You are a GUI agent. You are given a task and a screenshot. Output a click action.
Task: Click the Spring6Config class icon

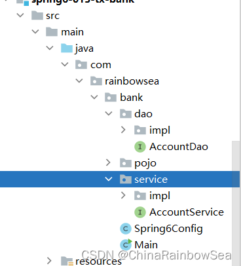pos(126,229)
